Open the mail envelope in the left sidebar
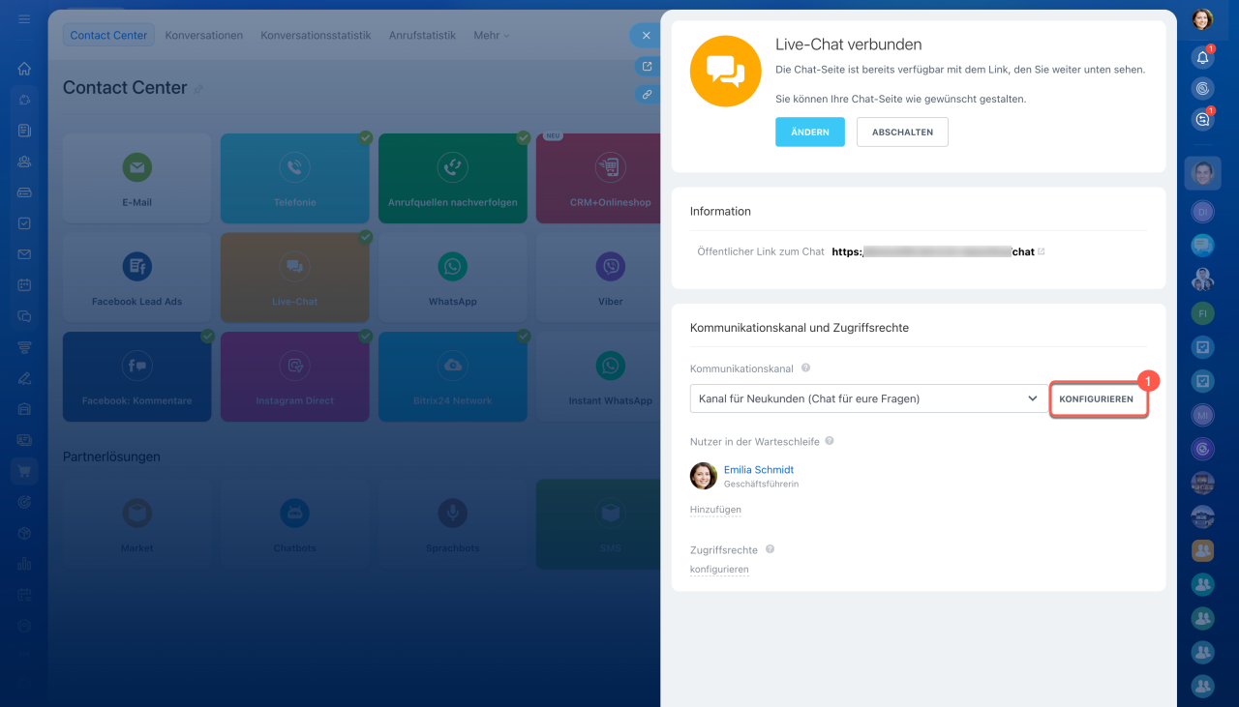 (24, 254)
